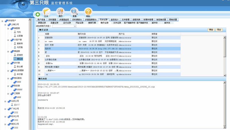Screen dimensions: 230x130
Task: Click the green circle status icon
Action: [x=38, y=14]
